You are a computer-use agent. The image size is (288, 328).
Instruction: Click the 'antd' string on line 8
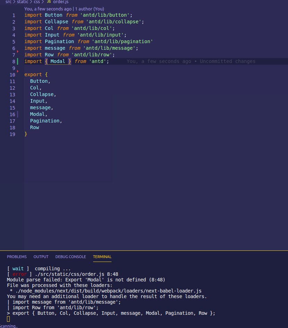click(98, 61)
